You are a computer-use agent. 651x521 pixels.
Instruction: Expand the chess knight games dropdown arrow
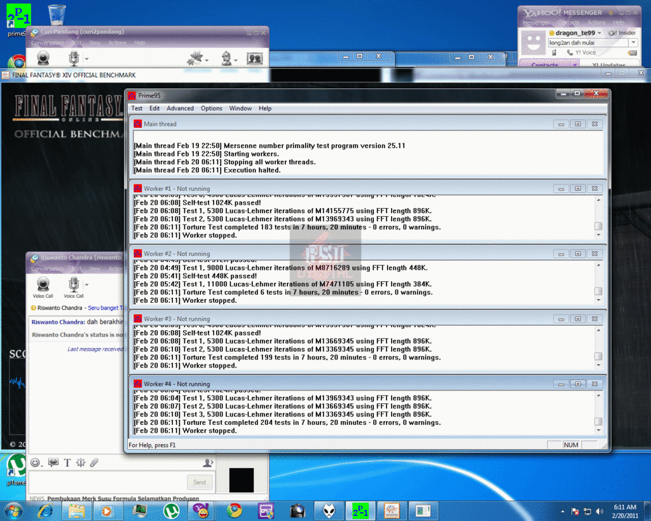(x=236, y=60)
